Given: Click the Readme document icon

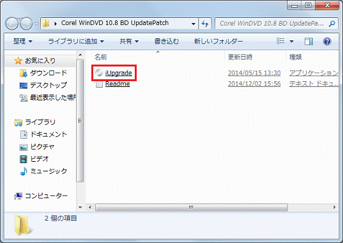Looking at the screenshot, I should tap(99, 84).
